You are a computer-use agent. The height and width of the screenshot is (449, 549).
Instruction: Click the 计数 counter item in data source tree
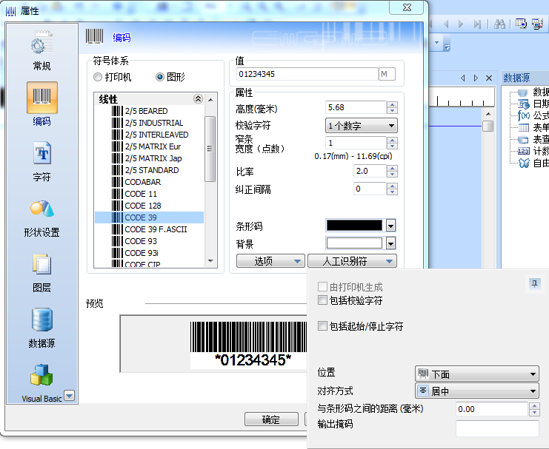(x=533, y=151)
